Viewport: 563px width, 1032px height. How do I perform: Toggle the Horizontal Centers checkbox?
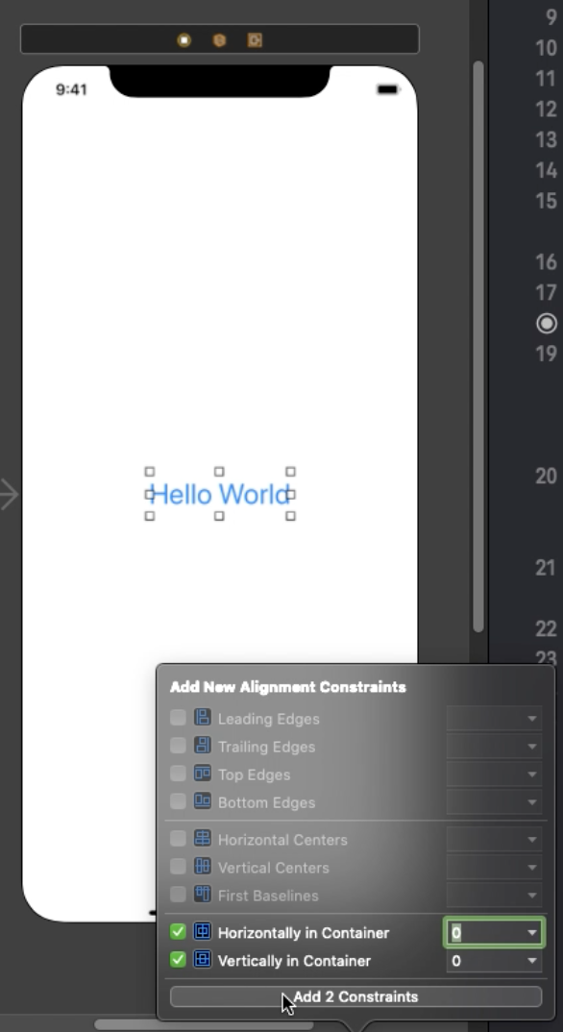click(178, 839)
